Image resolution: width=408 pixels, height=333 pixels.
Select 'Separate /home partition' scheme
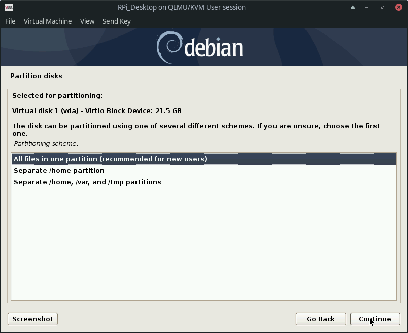203,170
